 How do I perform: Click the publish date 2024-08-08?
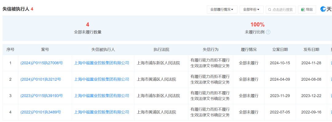click(x=311, y=79)
